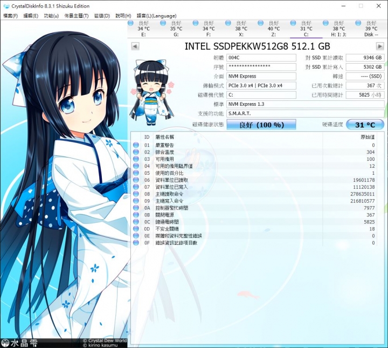
Task: Click the status orb of attribute 09
Action: 136,201
